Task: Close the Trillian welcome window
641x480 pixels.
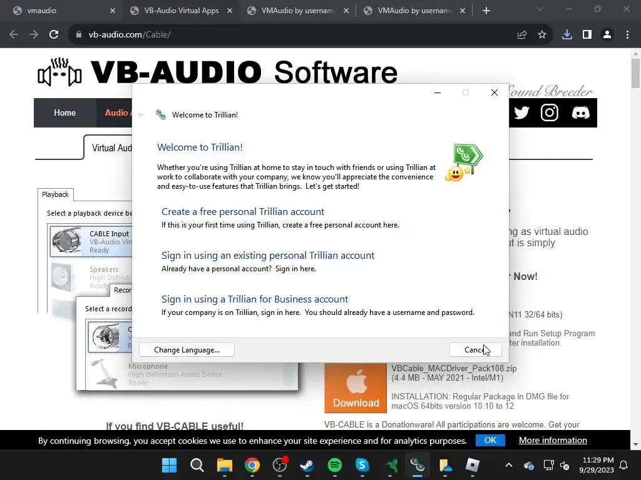Action: pos(495,92)
